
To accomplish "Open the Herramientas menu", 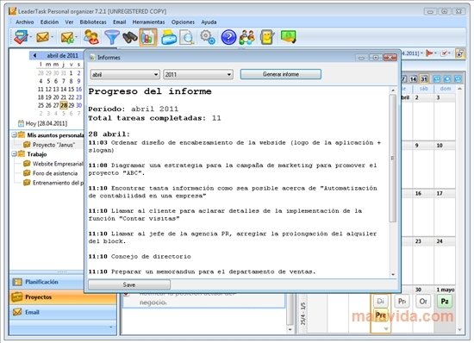I will coord(148,22).
